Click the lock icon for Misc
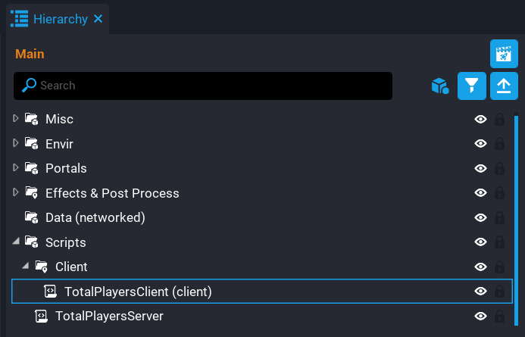 point(500,119)
